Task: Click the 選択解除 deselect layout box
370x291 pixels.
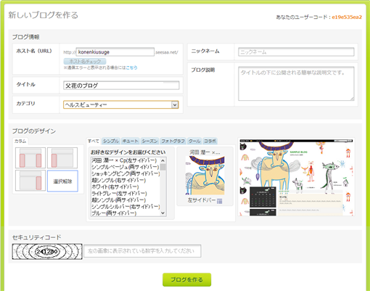Action: pyautogui.click(x=62, y=181)
